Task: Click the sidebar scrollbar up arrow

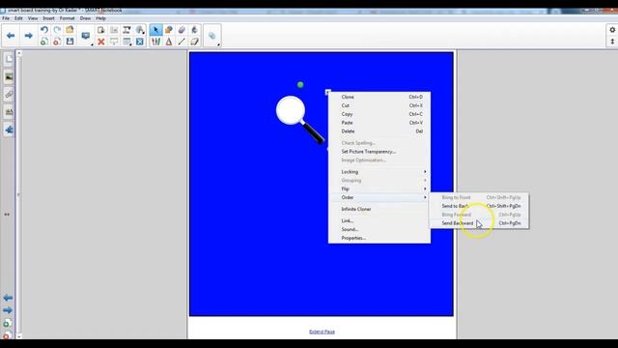Action: pos(19,53)
